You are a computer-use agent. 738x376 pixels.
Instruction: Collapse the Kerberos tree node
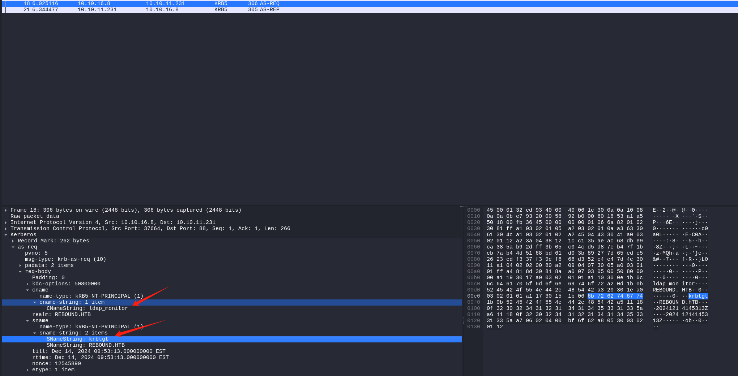click(x=6, y=235)
